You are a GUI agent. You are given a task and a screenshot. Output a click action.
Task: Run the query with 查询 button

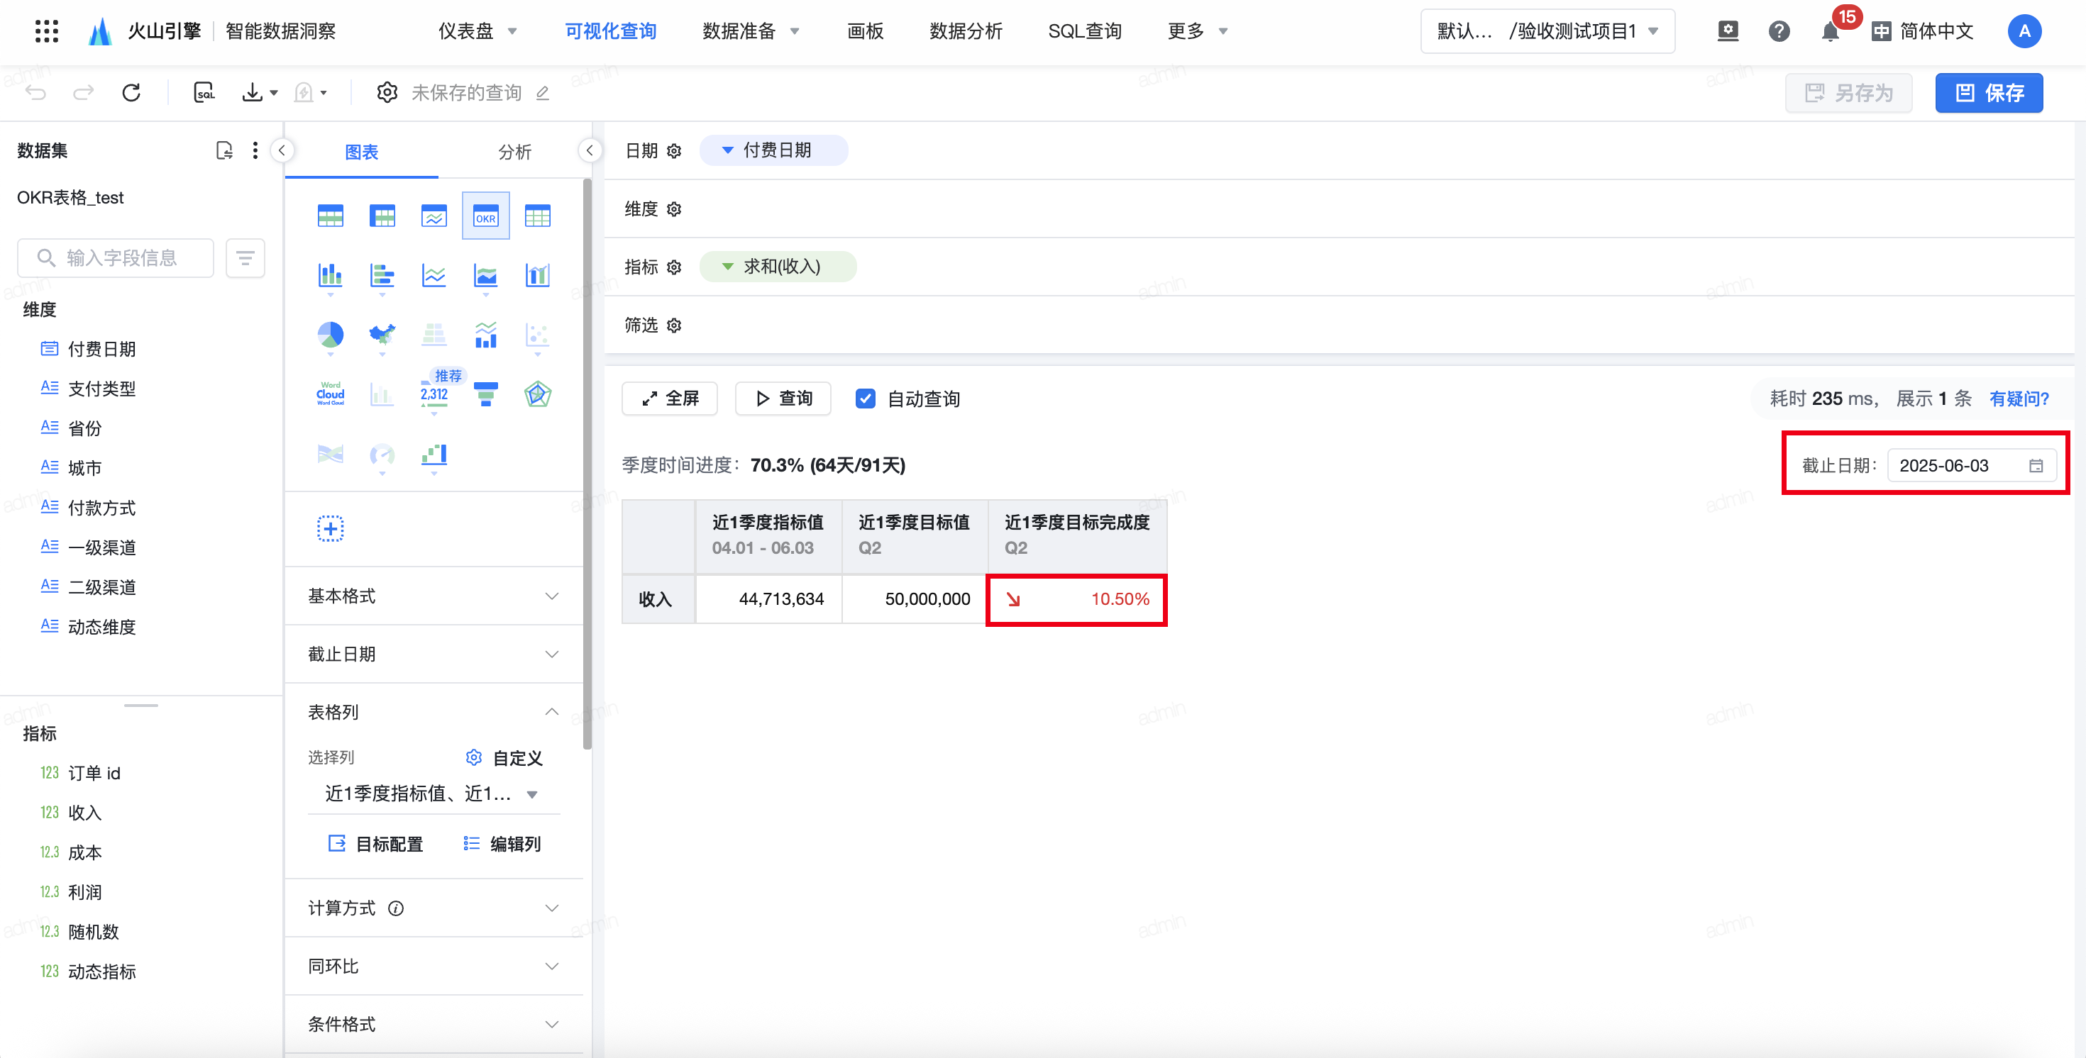tap(783, 399)
